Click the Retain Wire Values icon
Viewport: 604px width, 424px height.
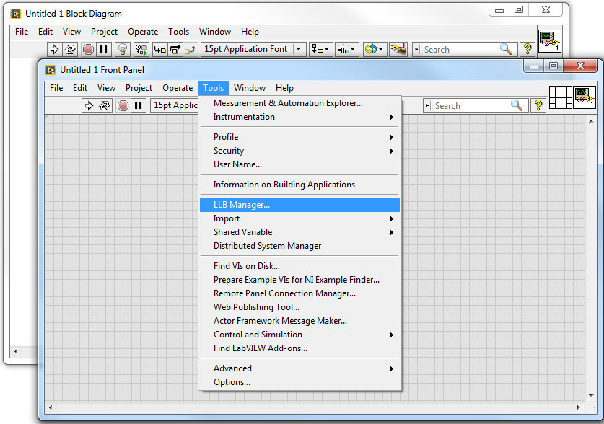click(x=141, y=50)
